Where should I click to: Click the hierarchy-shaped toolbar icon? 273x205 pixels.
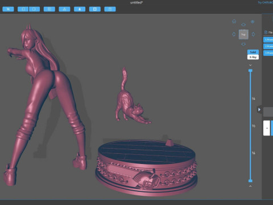coord(64,9)
